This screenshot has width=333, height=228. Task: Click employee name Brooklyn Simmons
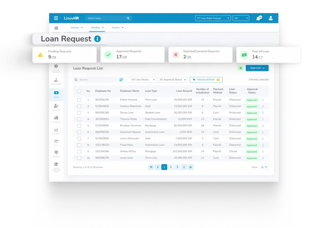[131, 125]
